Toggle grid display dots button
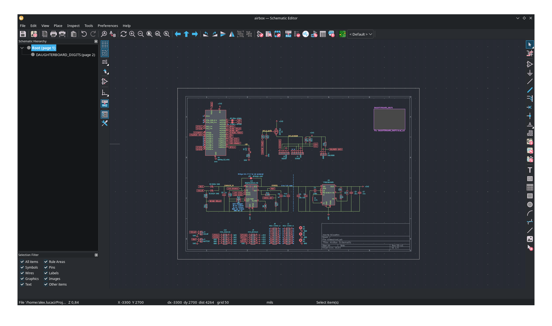This screenshot has width=552, height=326. point(105,44)
